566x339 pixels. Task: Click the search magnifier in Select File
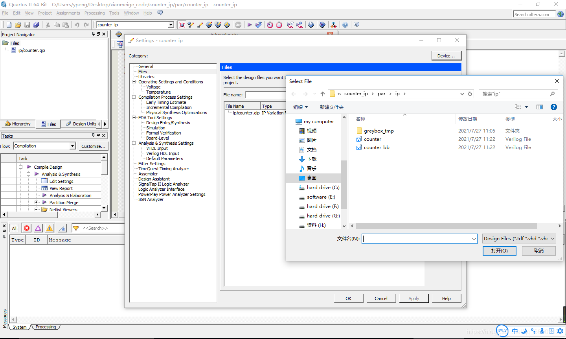(552, 94)
